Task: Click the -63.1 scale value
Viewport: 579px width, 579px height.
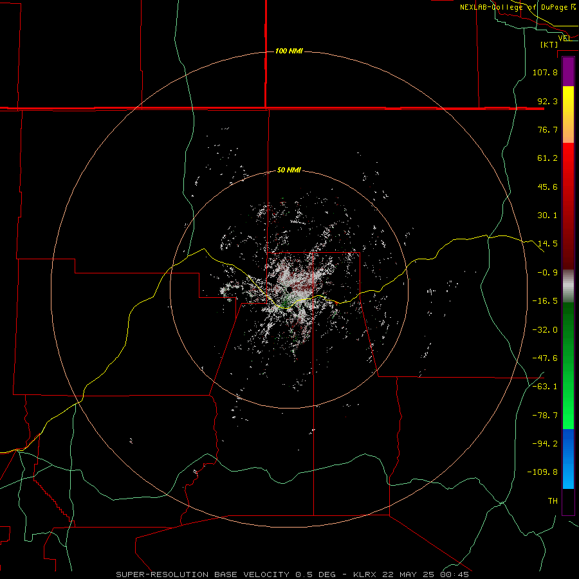Action: pos(545,387)
